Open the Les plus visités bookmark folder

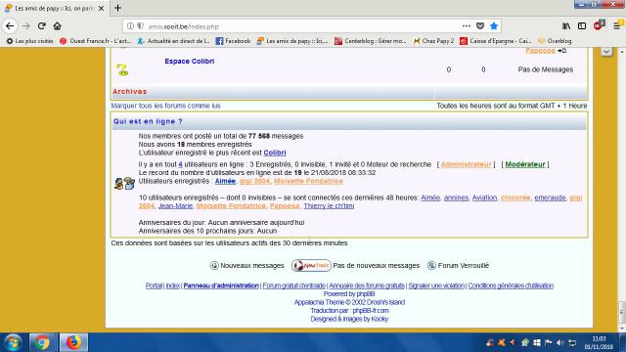(30, 41)
